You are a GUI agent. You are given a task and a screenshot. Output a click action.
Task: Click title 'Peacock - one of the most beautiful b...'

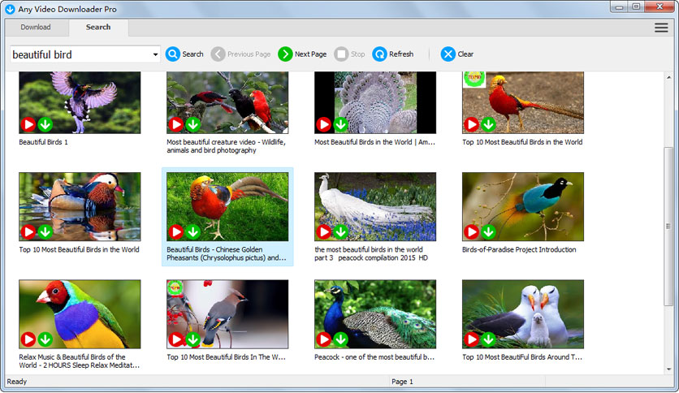click(374, 357)
